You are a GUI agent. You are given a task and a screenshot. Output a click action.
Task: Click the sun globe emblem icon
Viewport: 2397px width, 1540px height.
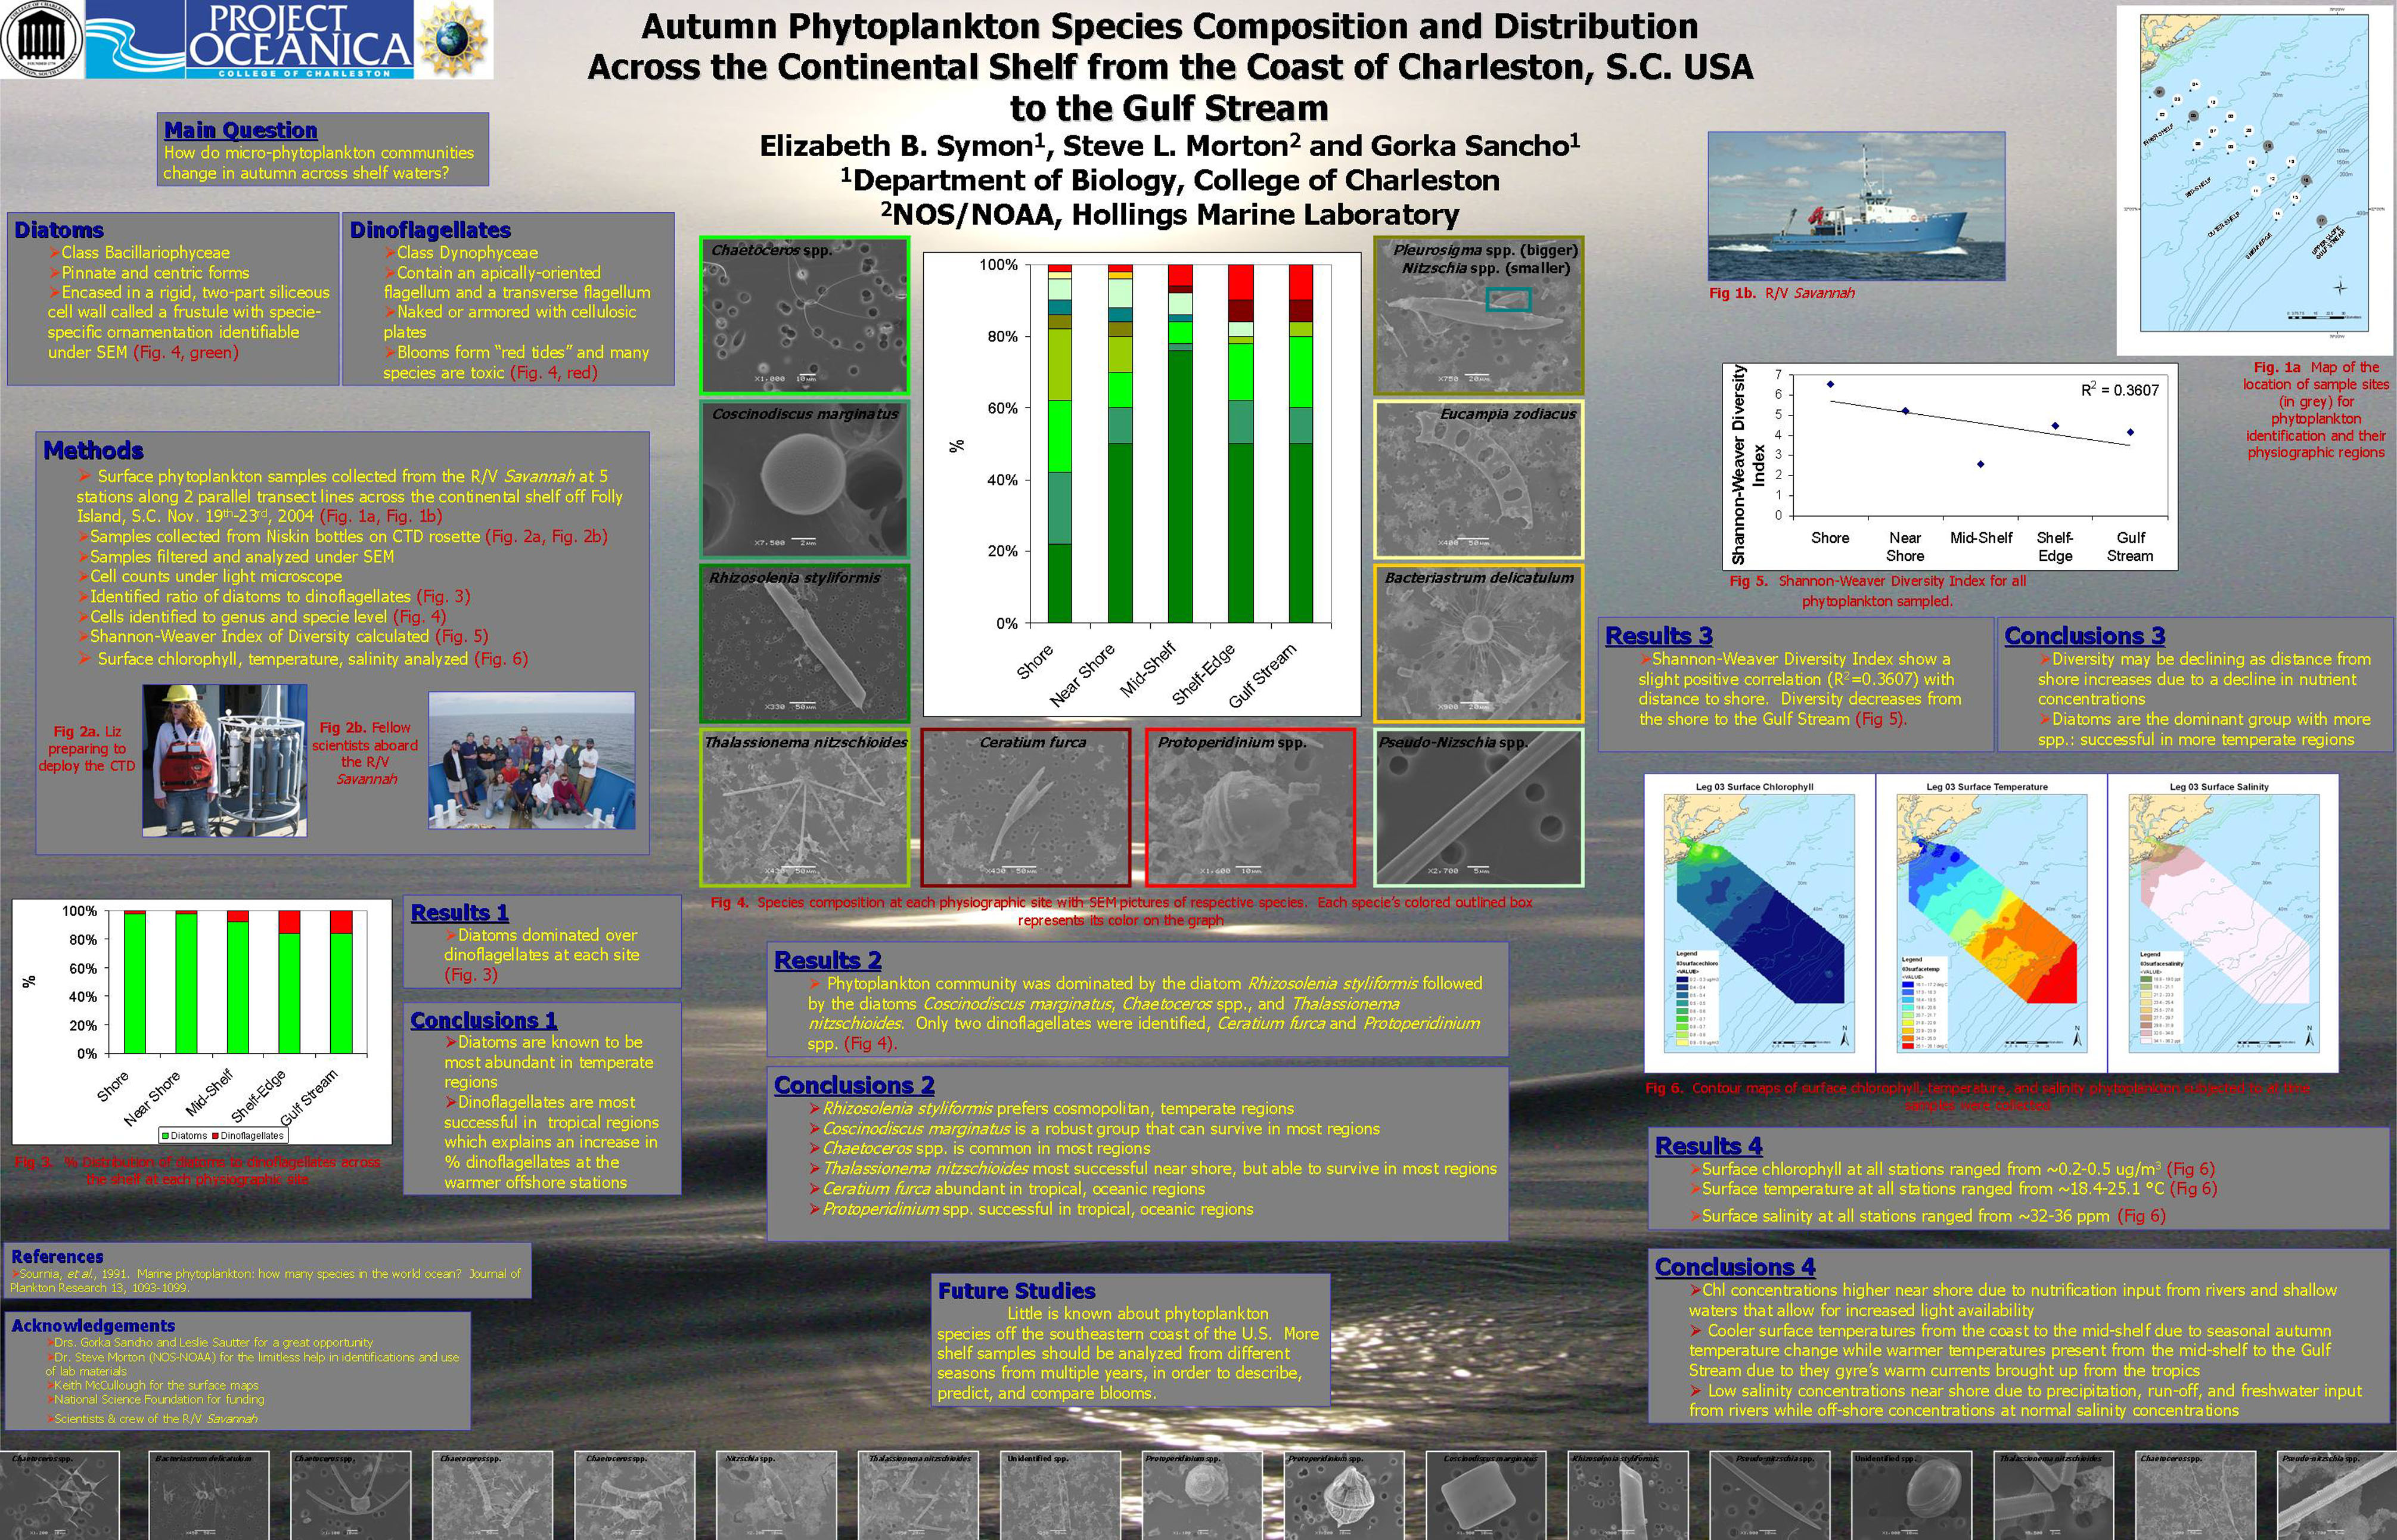[x=455, y=40]
